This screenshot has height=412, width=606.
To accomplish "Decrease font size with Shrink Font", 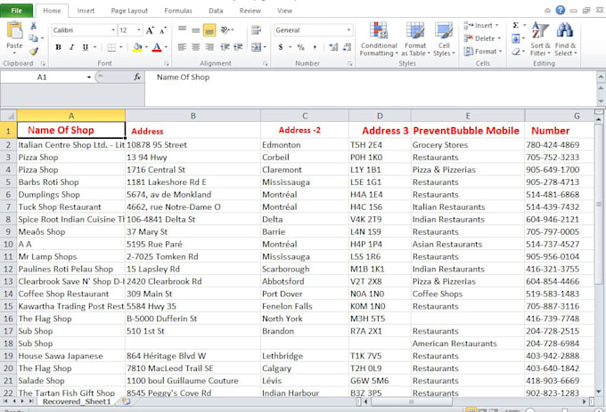I will [x=163, y=30].
